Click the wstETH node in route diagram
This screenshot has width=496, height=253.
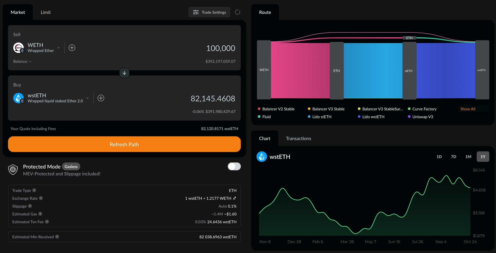click(x=482, y=70)
